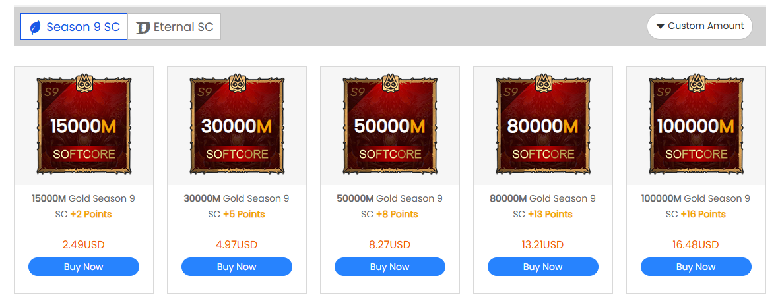Viewport: 778px width, 297px height.
Task: Open the 80000M Gold Season 9 title link
Action: (542, 198)
